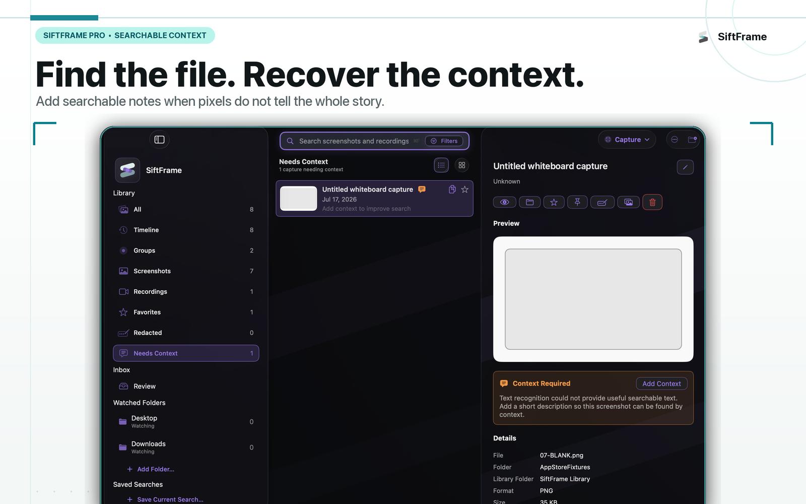Click the '1 capture needing context' subtitle

(311, 169)
